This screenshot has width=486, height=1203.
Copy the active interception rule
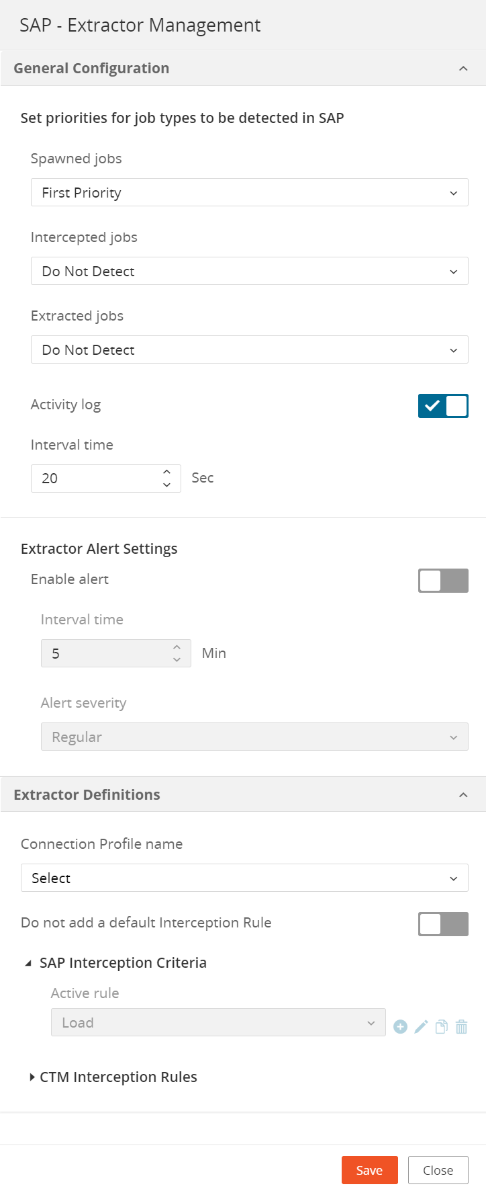(441, 1026)
